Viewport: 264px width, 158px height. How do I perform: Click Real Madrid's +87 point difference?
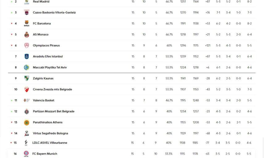pyautogui.click(x=207, y=2)
